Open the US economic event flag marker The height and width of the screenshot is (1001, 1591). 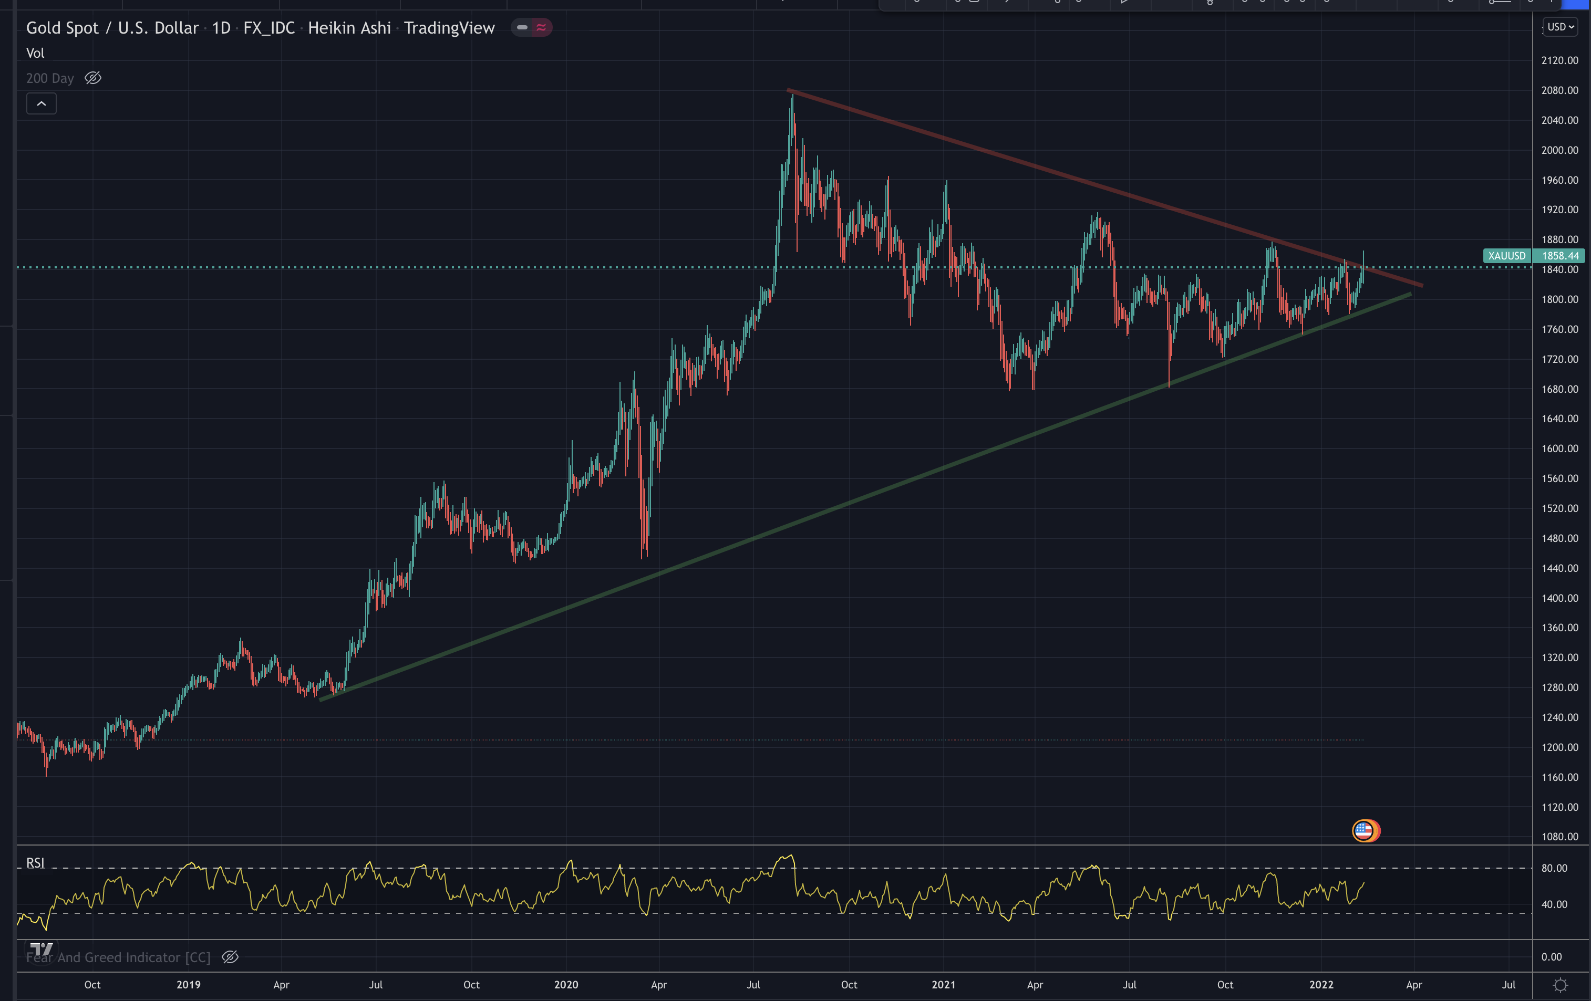pos(1365,831)
